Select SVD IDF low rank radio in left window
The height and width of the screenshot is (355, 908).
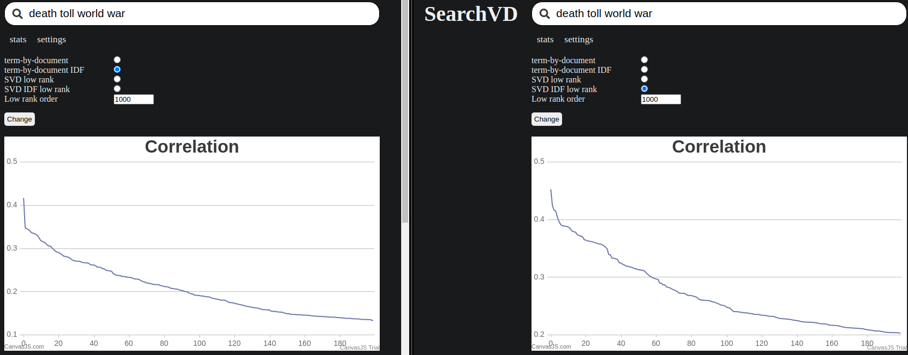tap(117, 89)
